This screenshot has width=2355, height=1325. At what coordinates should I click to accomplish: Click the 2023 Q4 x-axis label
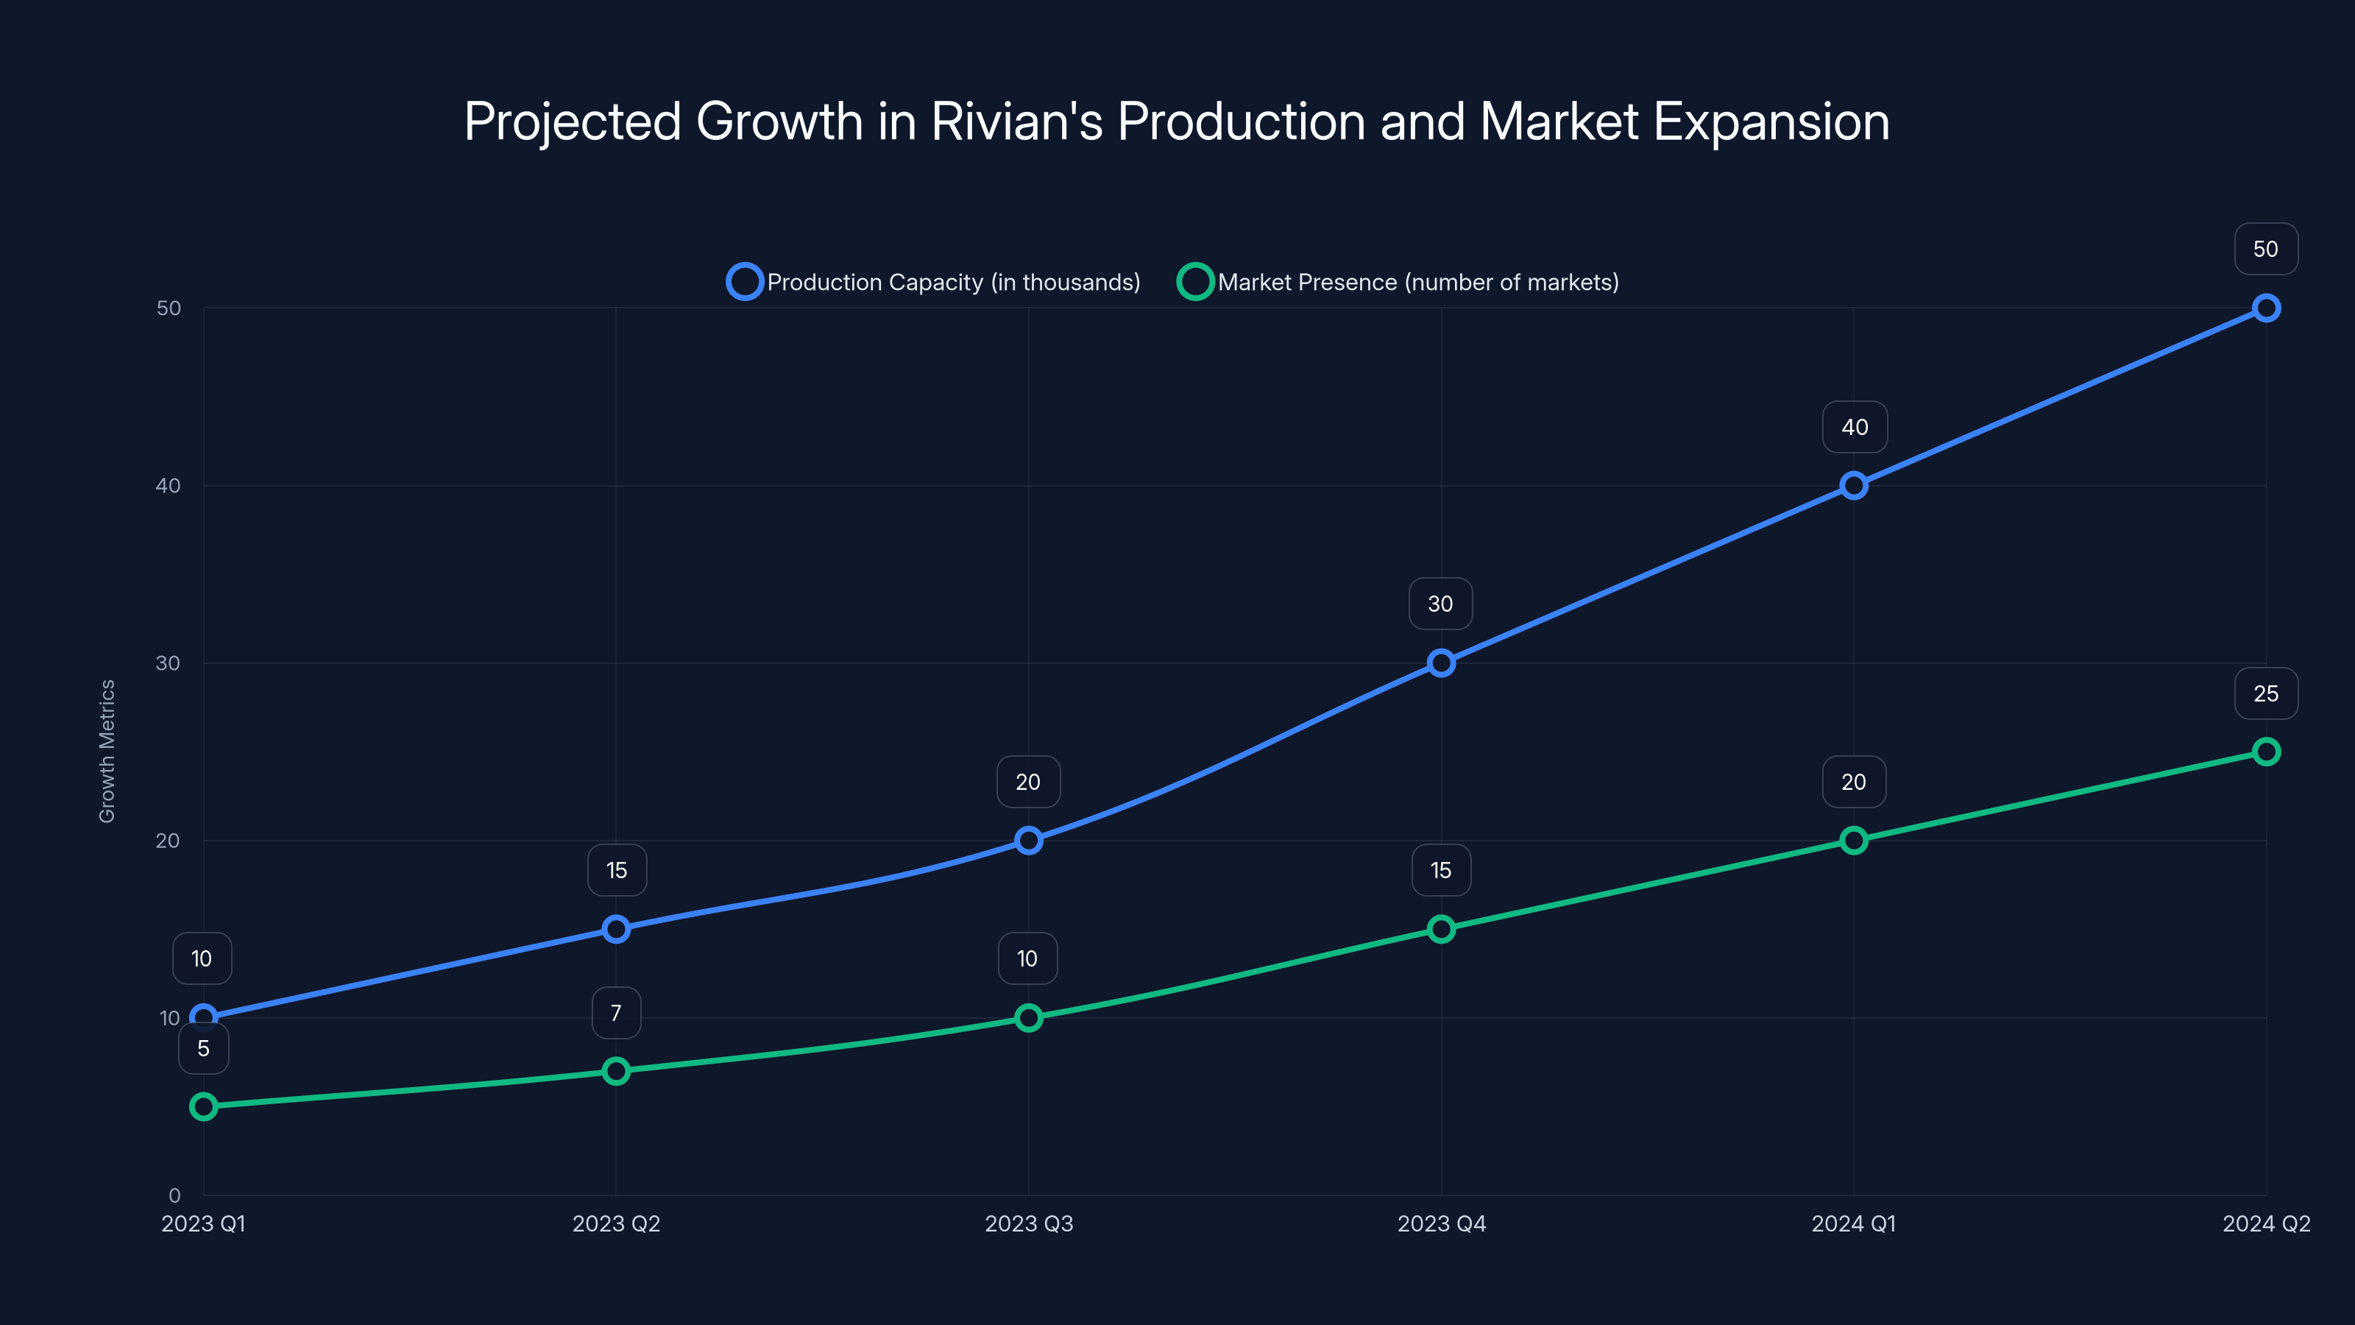coord(1442,1223)
